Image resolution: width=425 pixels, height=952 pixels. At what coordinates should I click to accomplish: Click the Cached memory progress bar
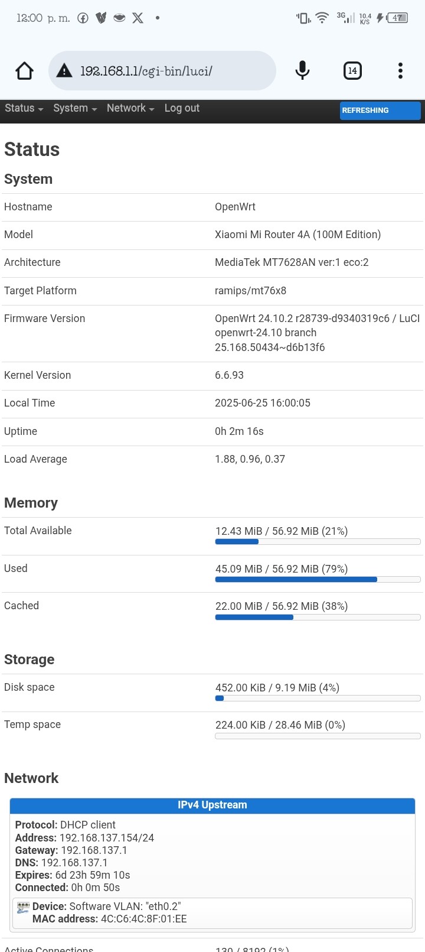pyautogui.click(x=318, y=618)
